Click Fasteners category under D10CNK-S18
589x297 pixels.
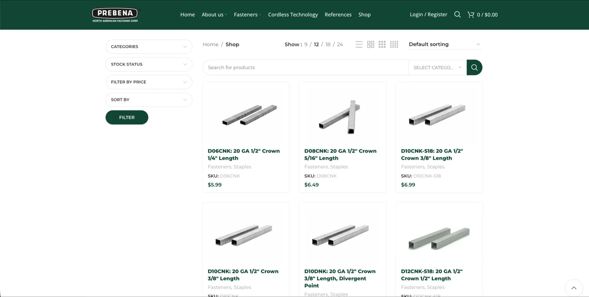click(x=412, y=167)
